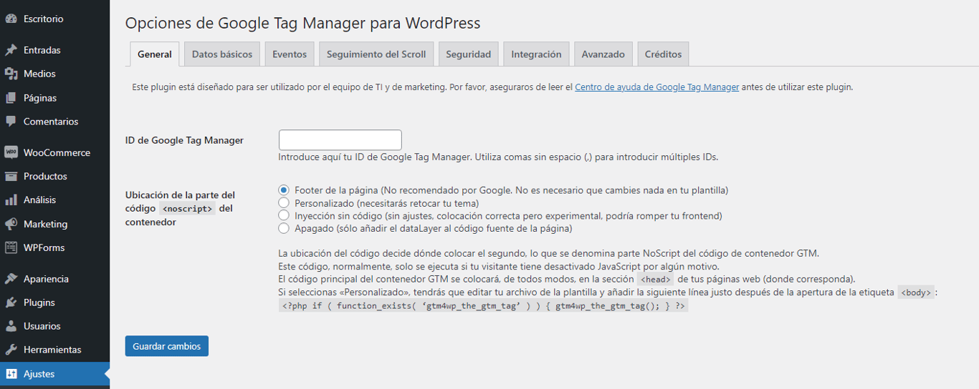
Task: Open Productos menu label in sidebar
Action: click(x=45, y=176)
